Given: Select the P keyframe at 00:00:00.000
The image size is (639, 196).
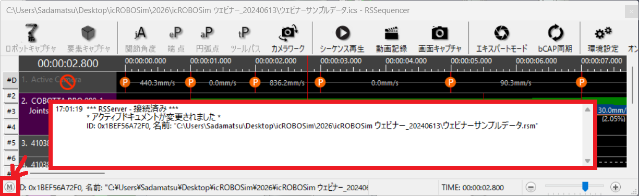Looking at the screenshot, I should [125, 82].
